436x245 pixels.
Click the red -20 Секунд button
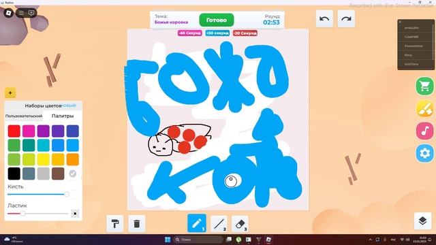(x=245, y=33)
